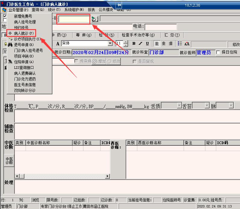Center align the text
Viewport: 240px width, 209px height.
tap(164, 44)
